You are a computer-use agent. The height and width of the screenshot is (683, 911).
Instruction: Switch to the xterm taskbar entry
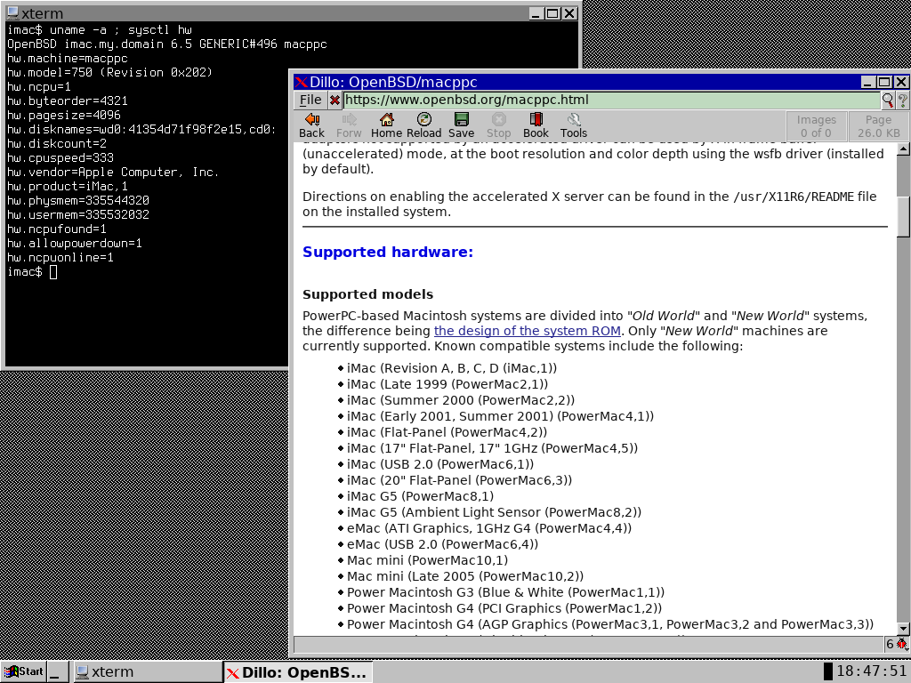pyautogui.click(x=147, y=672)
